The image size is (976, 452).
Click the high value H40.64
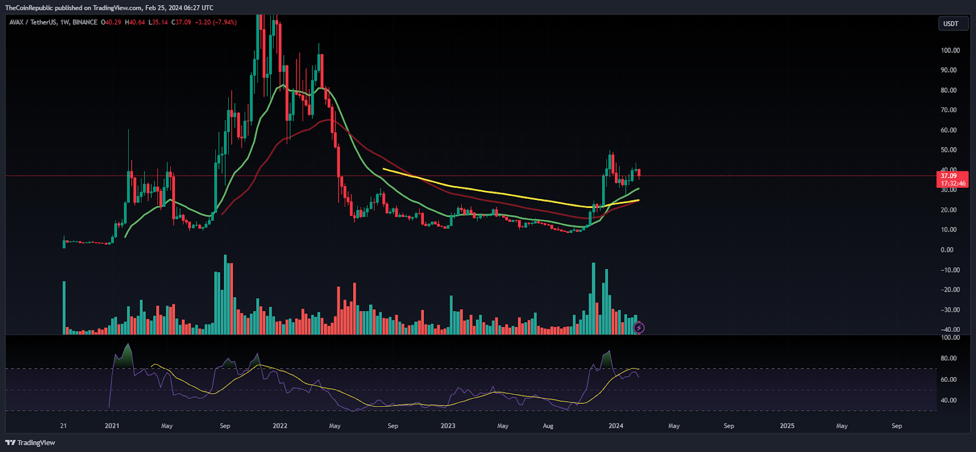tap(135, 22)
